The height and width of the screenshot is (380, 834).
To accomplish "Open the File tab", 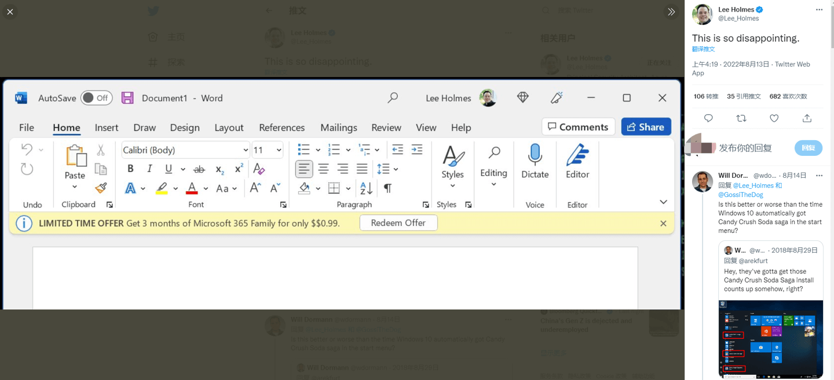I will click(x=27, y=127).
